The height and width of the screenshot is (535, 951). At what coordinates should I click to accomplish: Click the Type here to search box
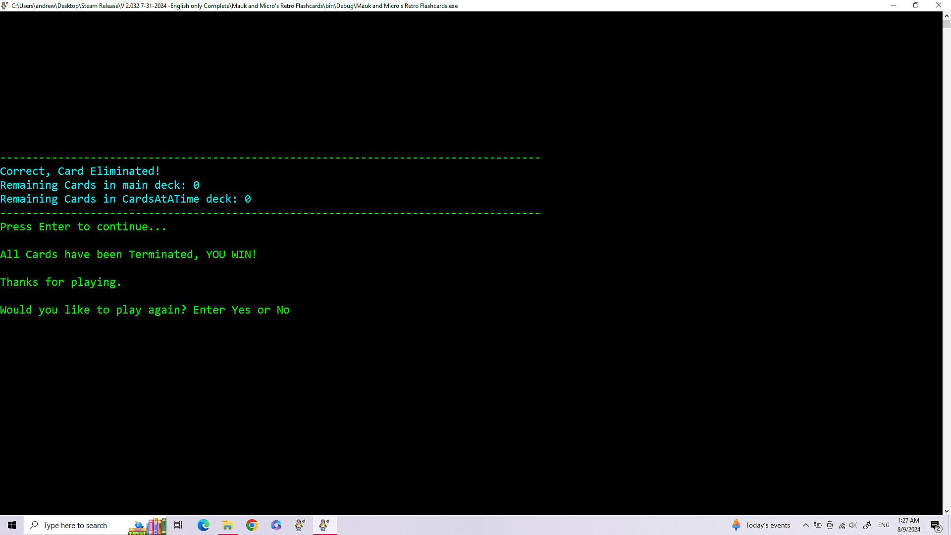[x=74, y=525]
